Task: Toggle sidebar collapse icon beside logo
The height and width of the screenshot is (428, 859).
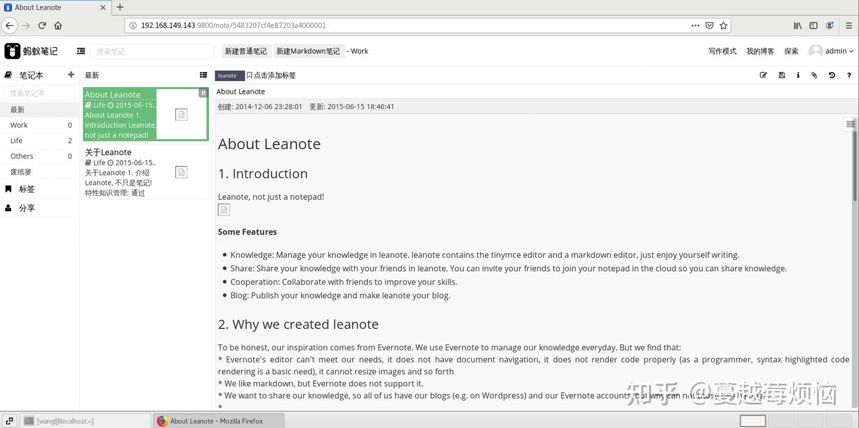Action: tap(81, 51)
